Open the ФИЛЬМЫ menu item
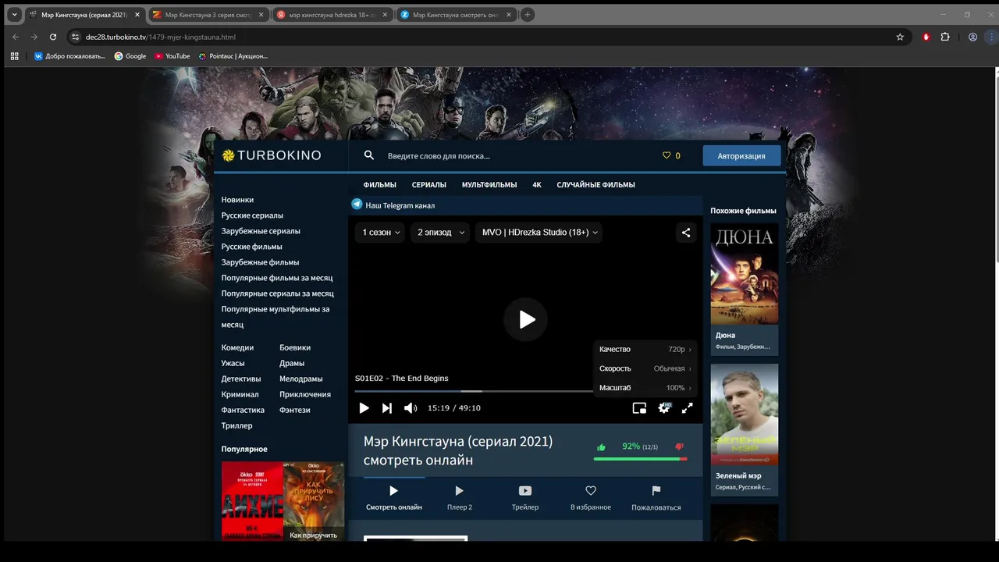The height and width of the screenshot is (562, 999). pyautogui.click(x=380, y=185)
